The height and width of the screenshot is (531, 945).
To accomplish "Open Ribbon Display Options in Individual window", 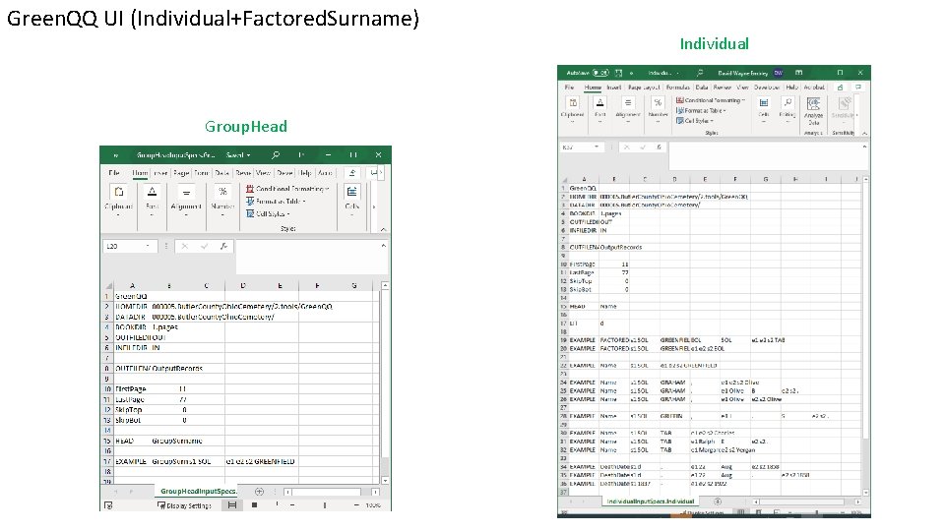I will pos(798,73).
